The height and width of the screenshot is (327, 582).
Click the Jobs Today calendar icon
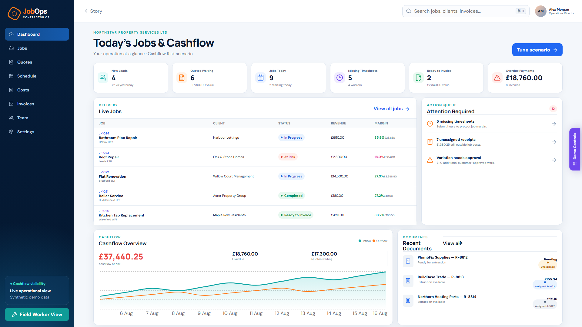tap(261, 78)
